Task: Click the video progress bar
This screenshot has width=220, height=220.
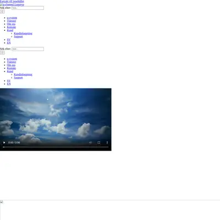Action: pyautogui.click(x=56, y=147)
